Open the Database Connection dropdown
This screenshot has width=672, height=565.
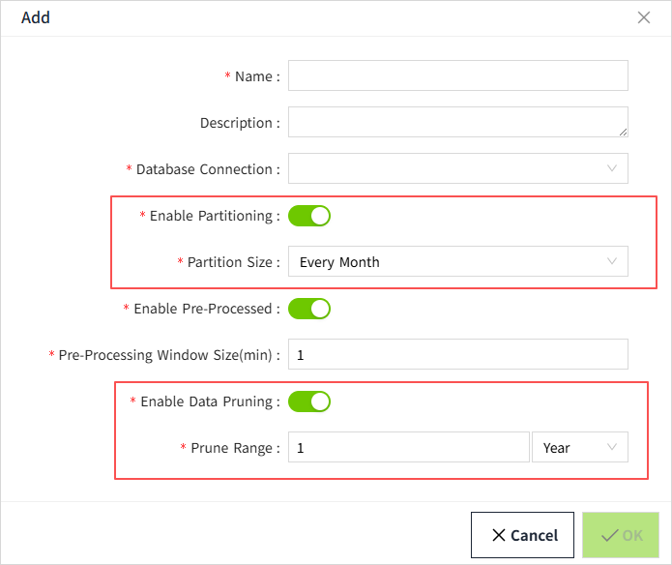(457, 168)
